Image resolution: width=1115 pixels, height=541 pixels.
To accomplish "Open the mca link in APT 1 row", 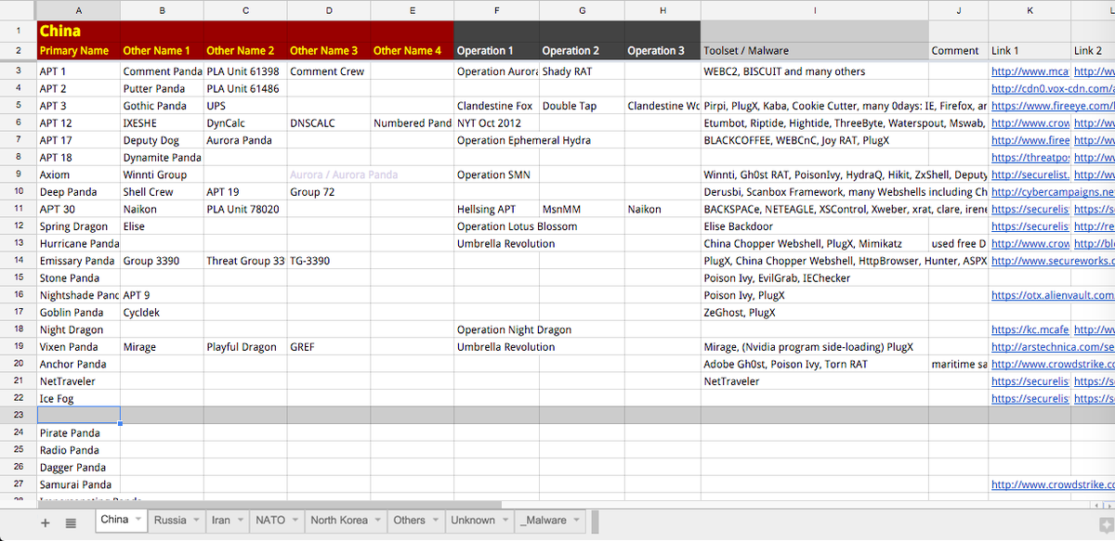I will (x=1030, y=71).
